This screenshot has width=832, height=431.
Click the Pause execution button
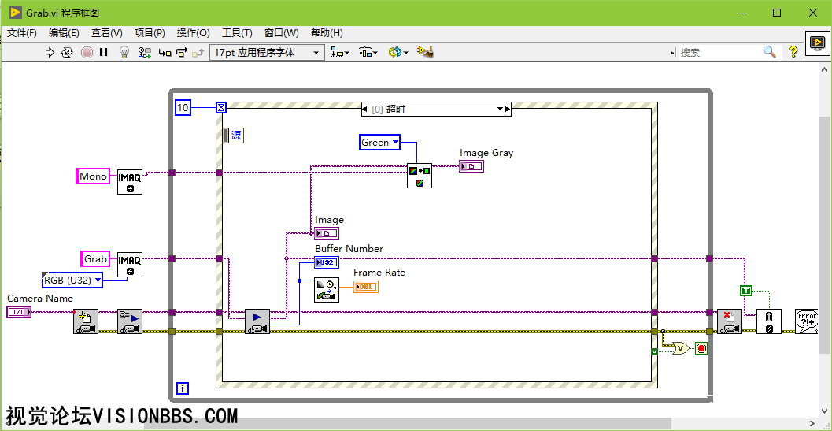(x=103, y=52)
